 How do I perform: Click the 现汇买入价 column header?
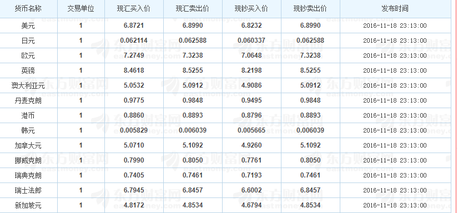point(134,9)
